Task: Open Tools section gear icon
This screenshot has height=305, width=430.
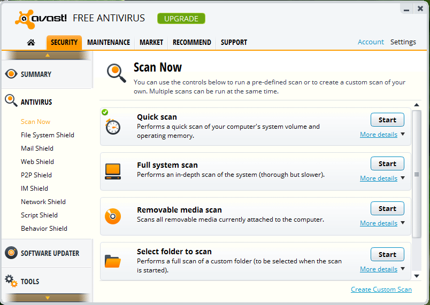Action: [11, 280]
